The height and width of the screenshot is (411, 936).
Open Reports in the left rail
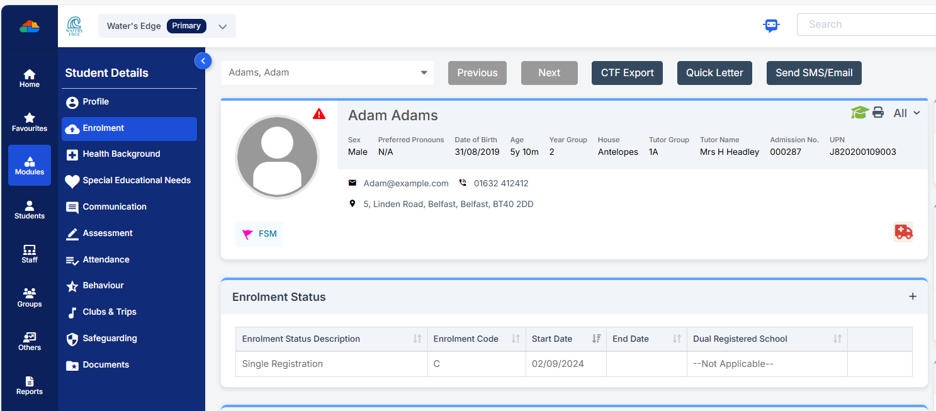click(x=30, y=386)
